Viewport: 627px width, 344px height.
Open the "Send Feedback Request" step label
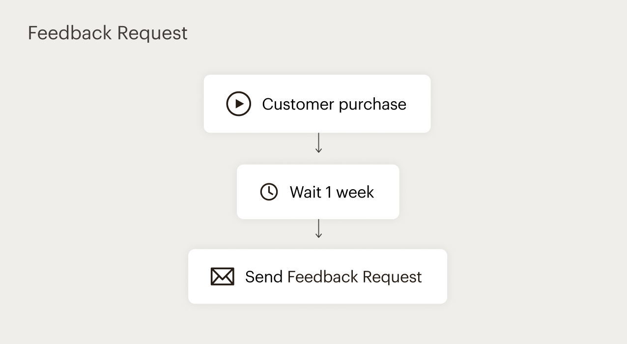[x=333, y=277]
